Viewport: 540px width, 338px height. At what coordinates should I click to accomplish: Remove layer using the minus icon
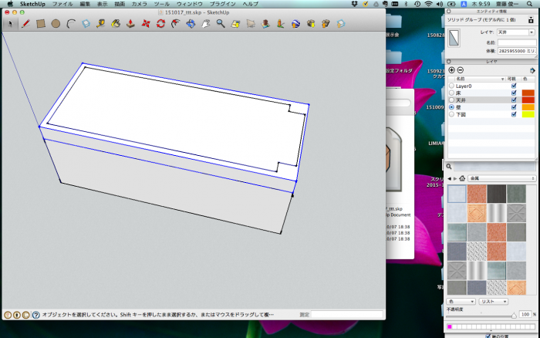[461, 70]
